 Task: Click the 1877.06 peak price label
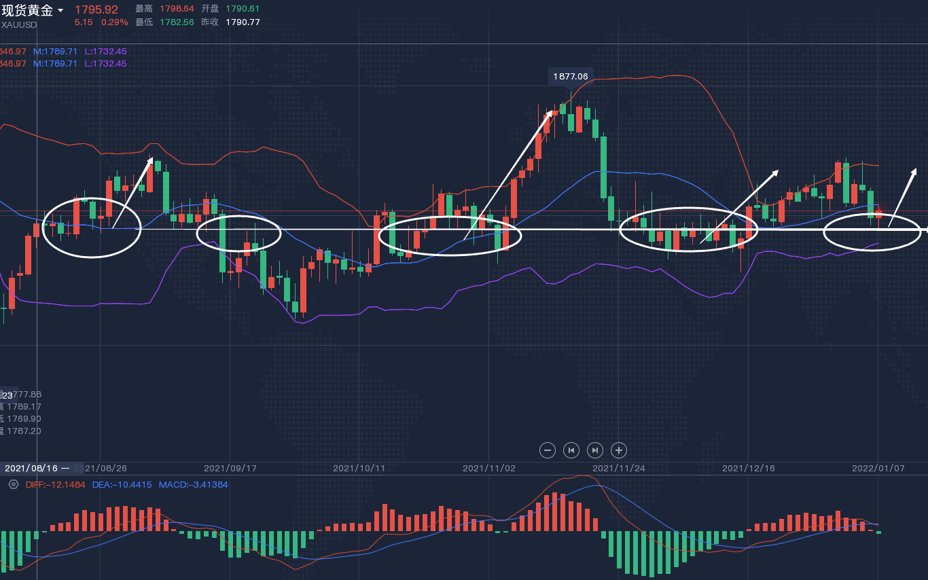click(570, 77)
